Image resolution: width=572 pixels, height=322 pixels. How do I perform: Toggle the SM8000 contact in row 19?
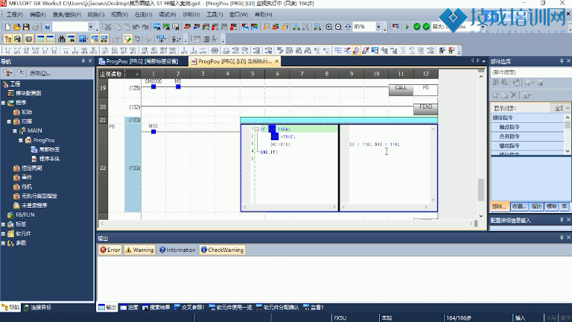[x=153, y=86]
